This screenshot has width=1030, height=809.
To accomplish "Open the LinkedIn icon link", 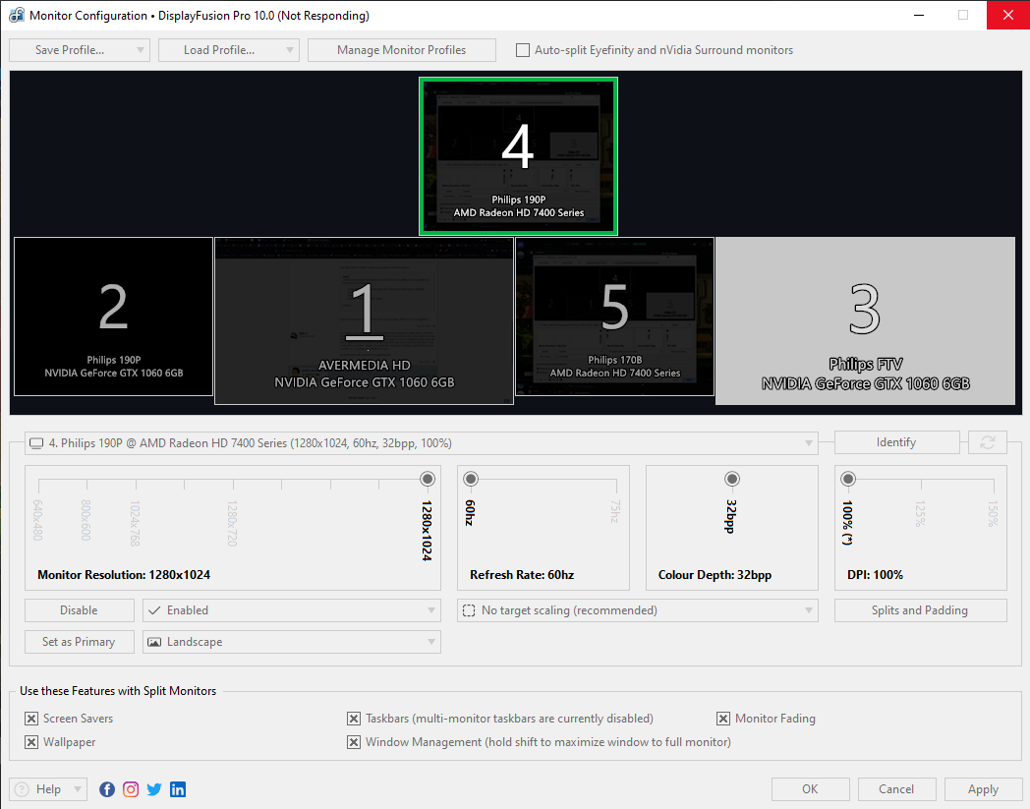I will point(178,789).
